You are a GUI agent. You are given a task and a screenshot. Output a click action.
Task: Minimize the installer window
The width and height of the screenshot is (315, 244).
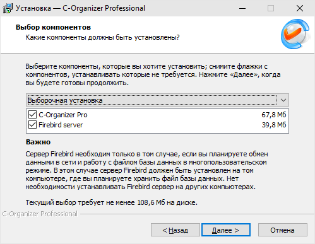(x=242, y=8)
